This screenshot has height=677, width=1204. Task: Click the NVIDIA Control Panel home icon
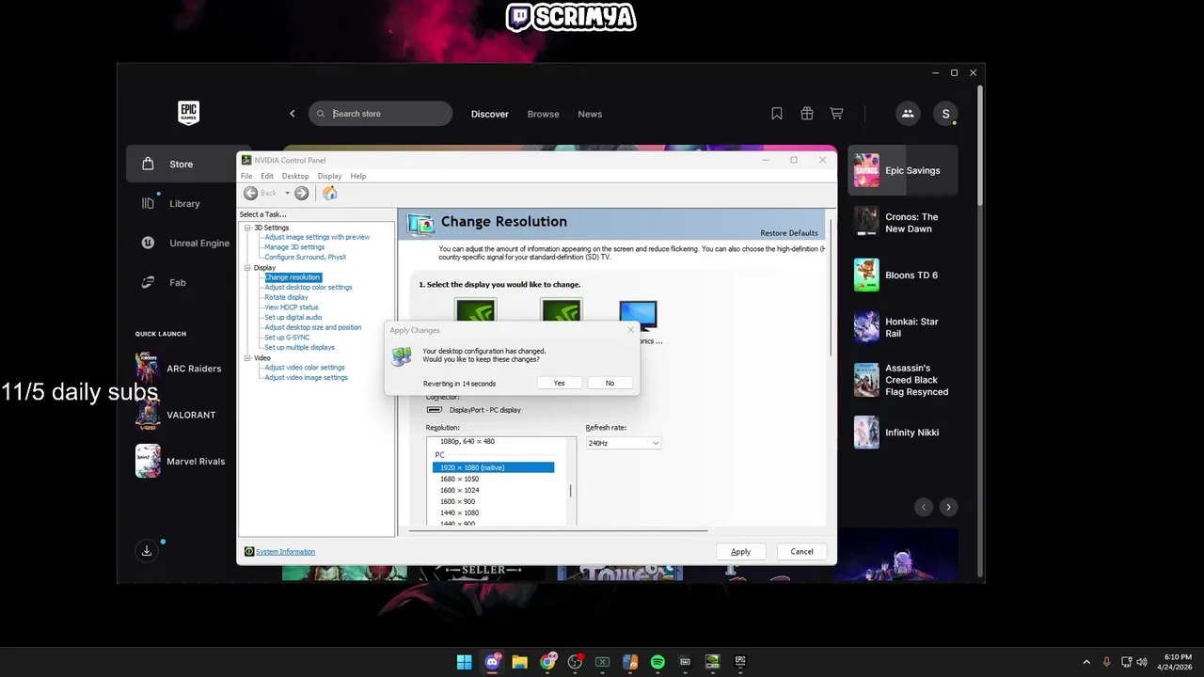click(329, 193)
